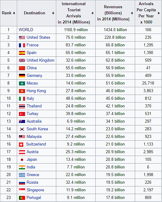Click the Japan flag icon
Viewport: 162px width, 202px height.
pos(22,160)
